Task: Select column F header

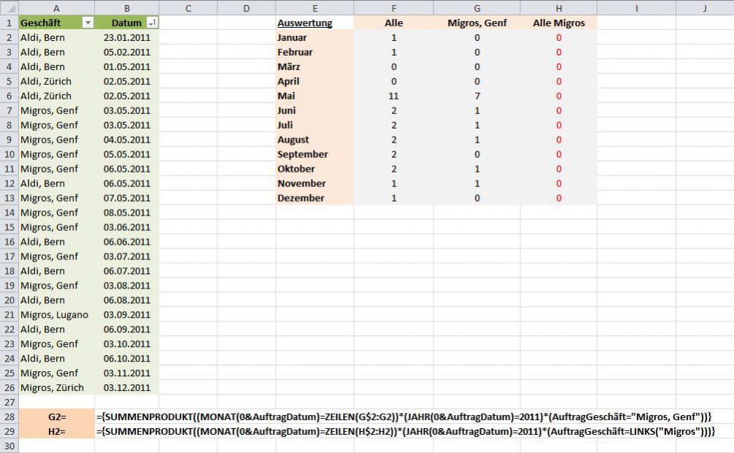Action: click(393, 8)
